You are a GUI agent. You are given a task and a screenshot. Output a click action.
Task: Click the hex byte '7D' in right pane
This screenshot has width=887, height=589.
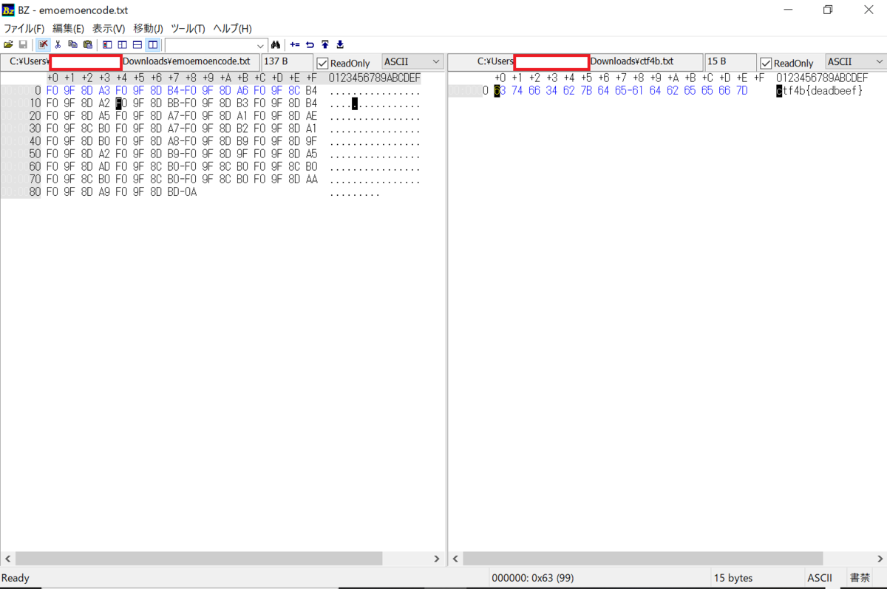(x=741, y=91)
